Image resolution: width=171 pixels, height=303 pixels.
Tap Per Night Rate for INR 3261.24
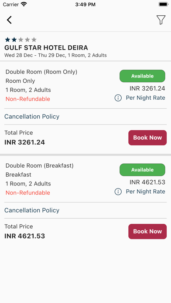[145, 98]
